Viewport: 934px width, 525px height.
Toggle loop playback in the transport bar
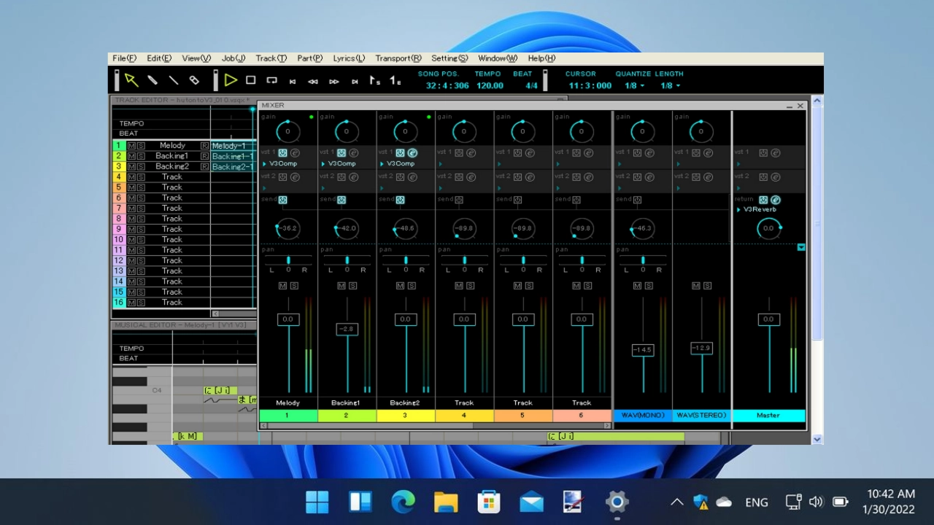(x=271, y=80)
